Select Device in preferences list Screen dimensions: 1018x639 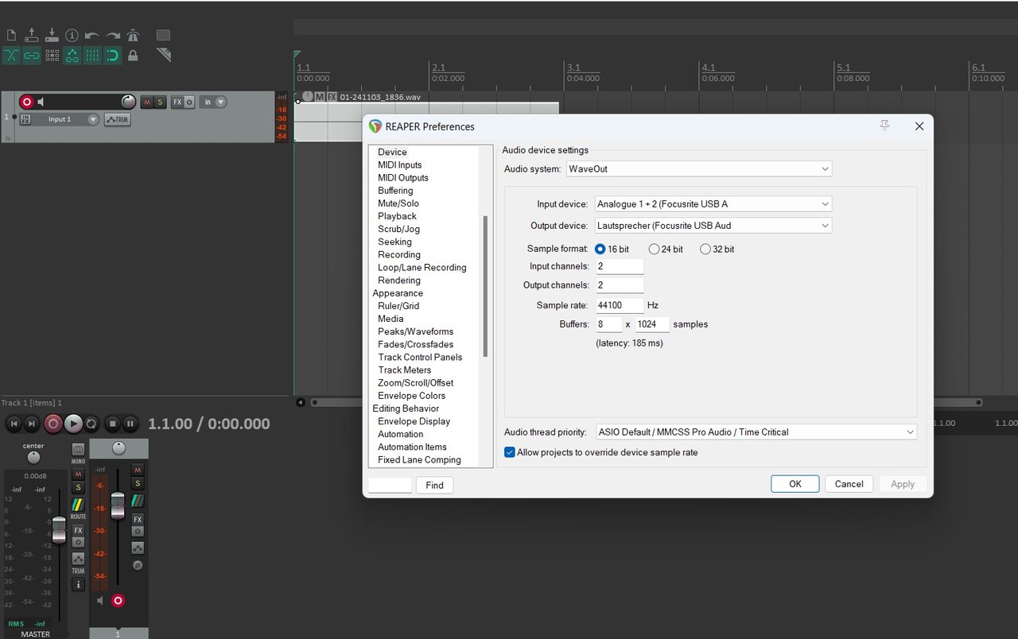392,152
